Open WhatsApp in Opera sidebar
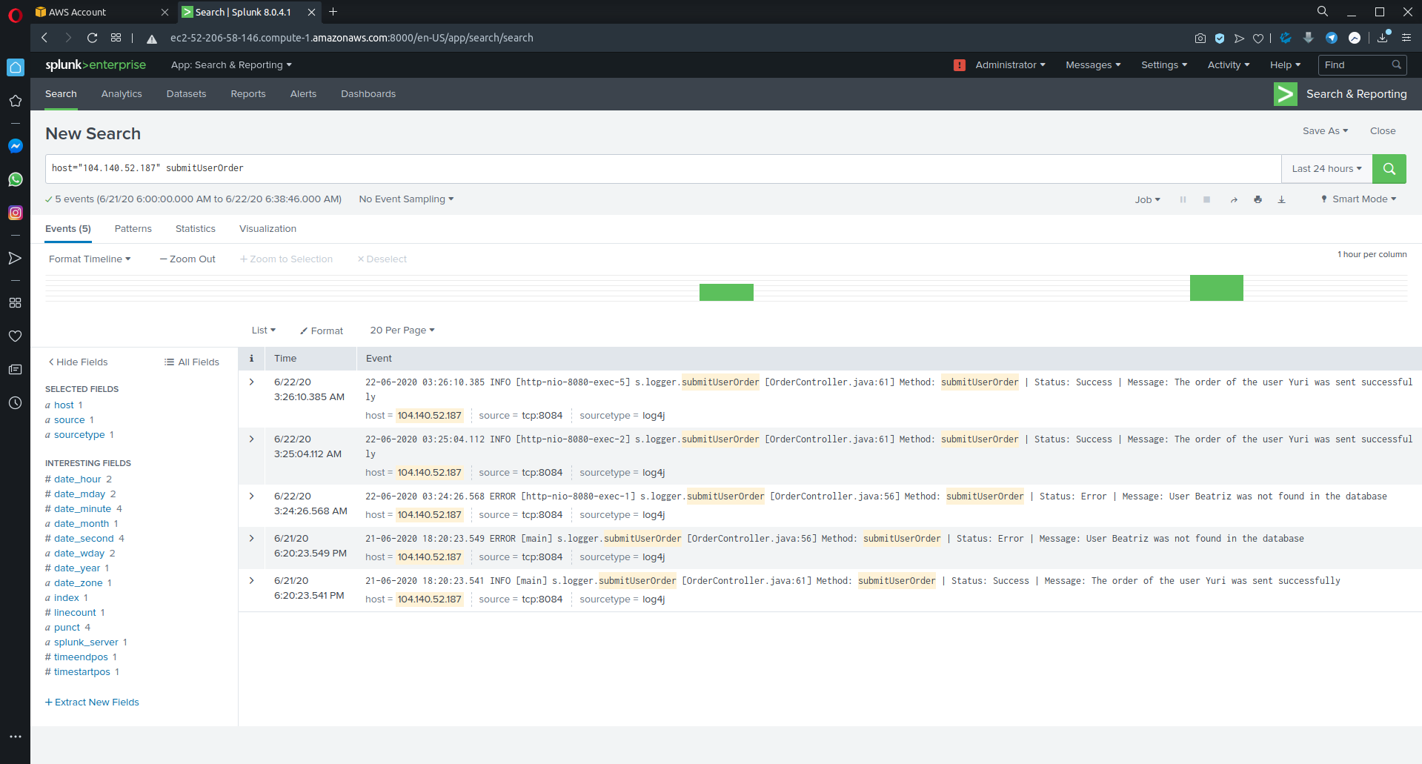 pos(15,179)
